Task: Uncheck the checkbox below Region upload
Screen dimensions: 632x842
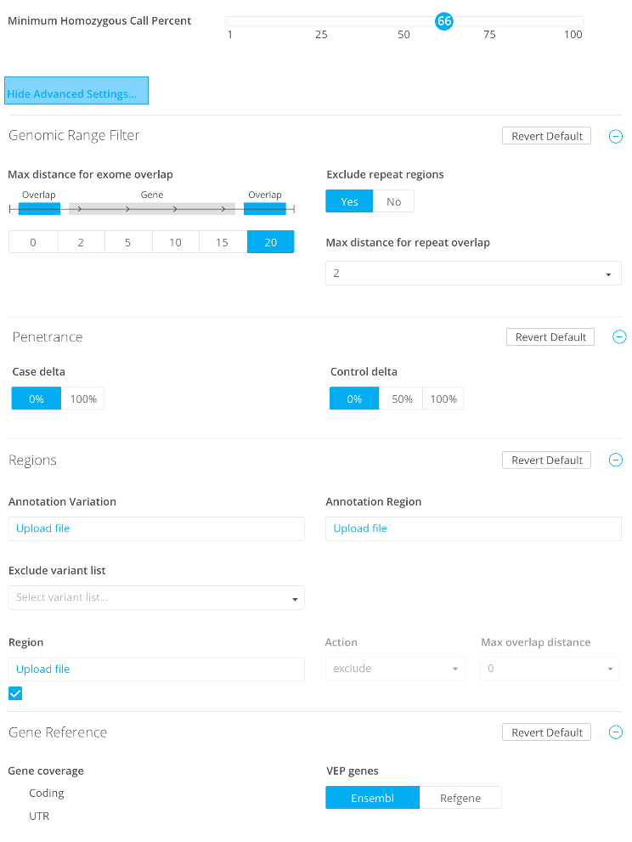Action: coord(15,693)
